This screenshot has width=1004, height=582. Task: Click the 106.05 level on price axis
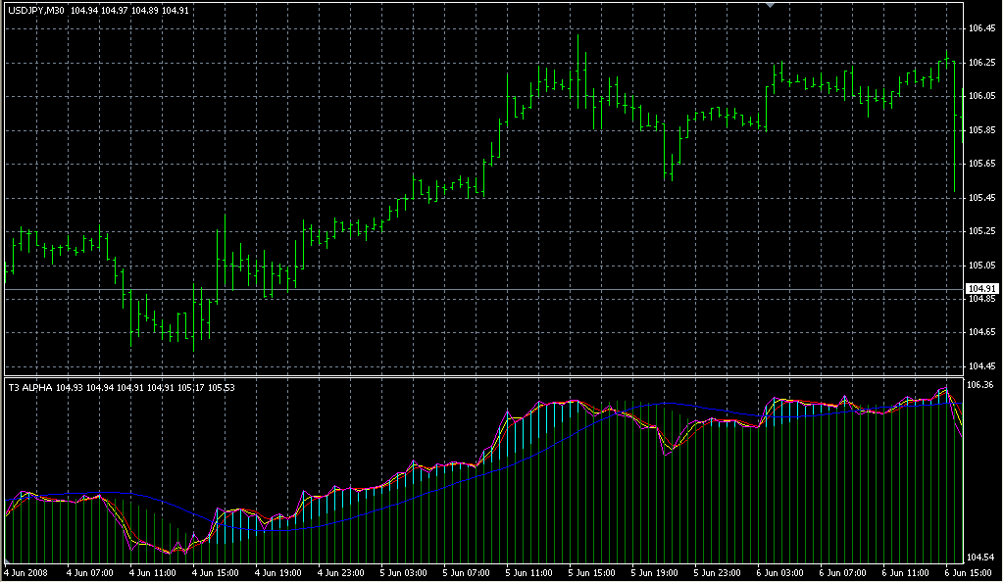point(981,96)
